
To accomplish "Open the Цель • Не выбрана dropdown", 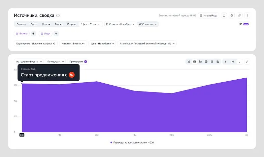I will click(102, 43).
